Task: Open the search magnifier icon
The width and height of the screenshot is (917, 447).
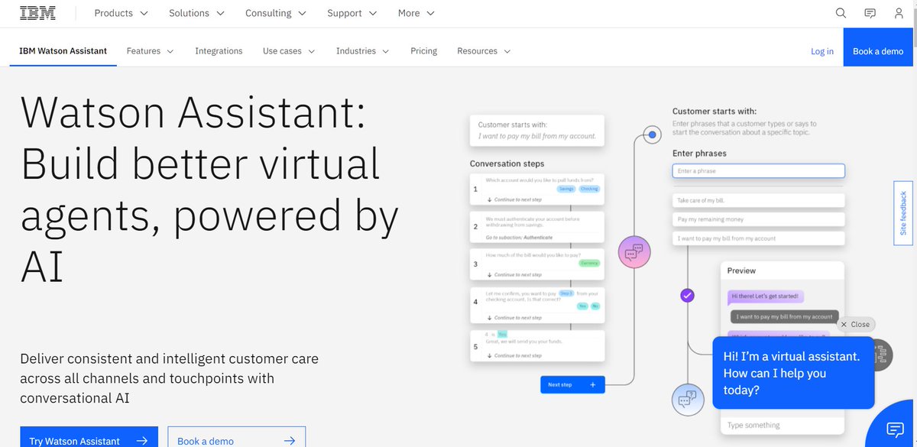Action: [x=841, y=13]
